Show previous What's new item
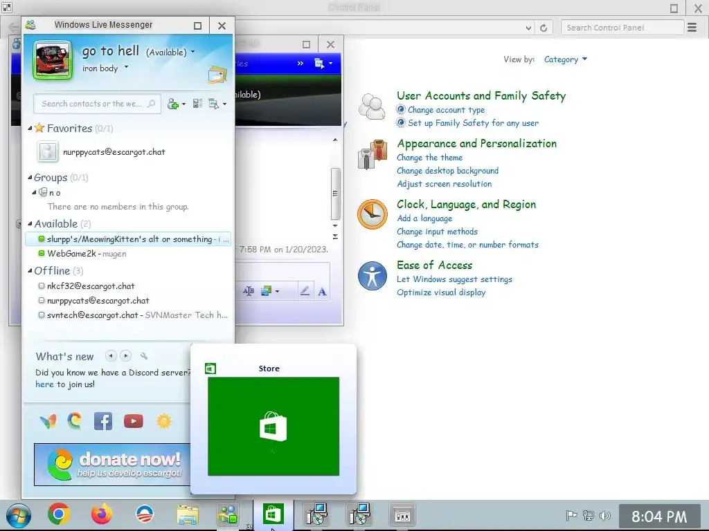The height and width of the screenshot is (531, 709). (111, 356)
